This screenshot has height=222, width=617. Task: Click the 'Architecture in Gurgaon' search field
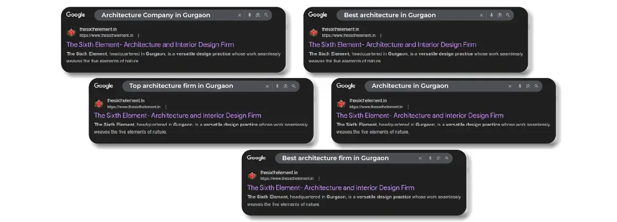(x=453, y=86)
